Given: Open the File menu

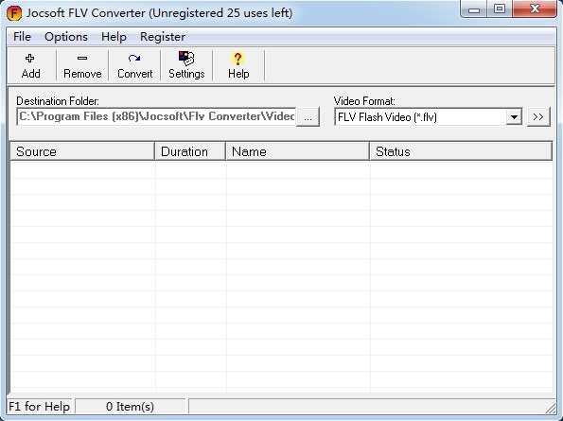Looking at the screenshot, I should point(22,37).
